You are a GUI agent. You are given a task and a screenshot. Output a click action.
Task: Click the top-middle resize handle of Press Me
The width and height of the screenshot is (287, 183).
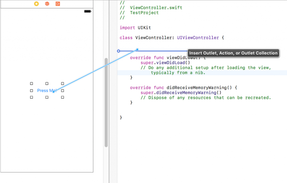47,84
